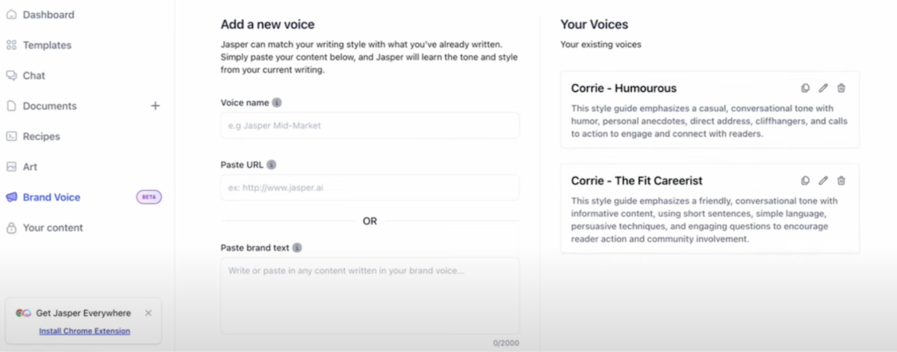Click into the Paste URL field
897x352 pixels.
pyautogui.click(x=369, y=187)
